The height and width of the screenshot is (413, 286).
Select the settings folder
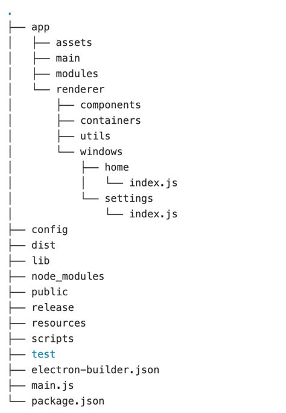[129, 199]
